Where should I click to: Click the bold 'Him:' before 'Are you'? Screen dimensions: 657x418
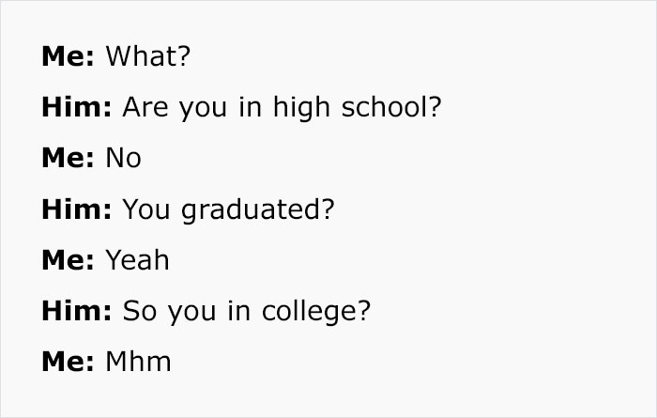click(77, 107)
